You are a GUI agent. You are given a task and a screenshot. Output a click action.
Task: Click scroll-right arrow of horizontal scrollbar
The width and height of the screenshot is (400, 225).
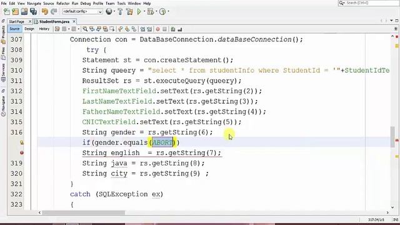click(x=387, y=212)
